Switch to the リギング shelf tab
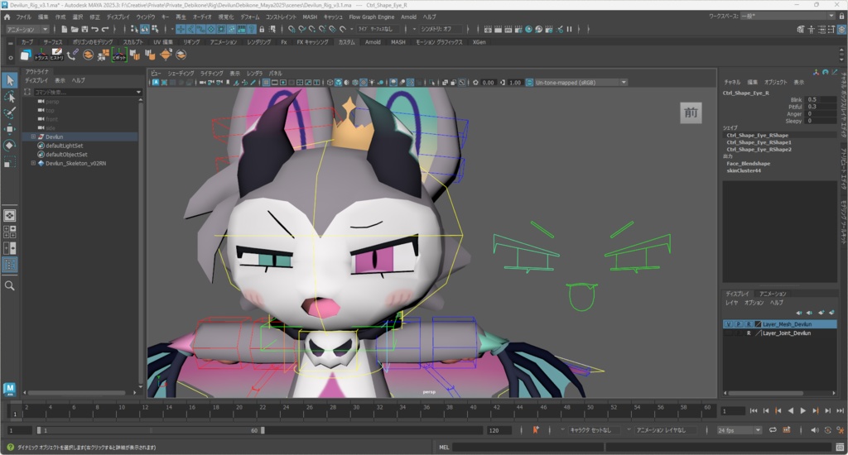This screenshot has width=848, height=455. tap(191, 41)
